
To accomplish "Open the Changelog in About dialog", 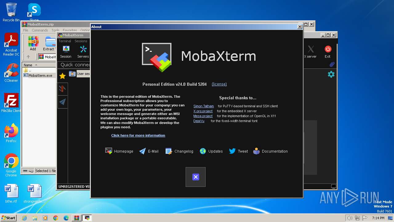I will [x=179, y=151].
